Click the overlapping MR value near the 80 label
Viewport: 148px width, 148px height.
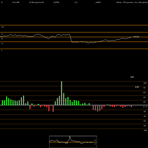coord(137,87)
